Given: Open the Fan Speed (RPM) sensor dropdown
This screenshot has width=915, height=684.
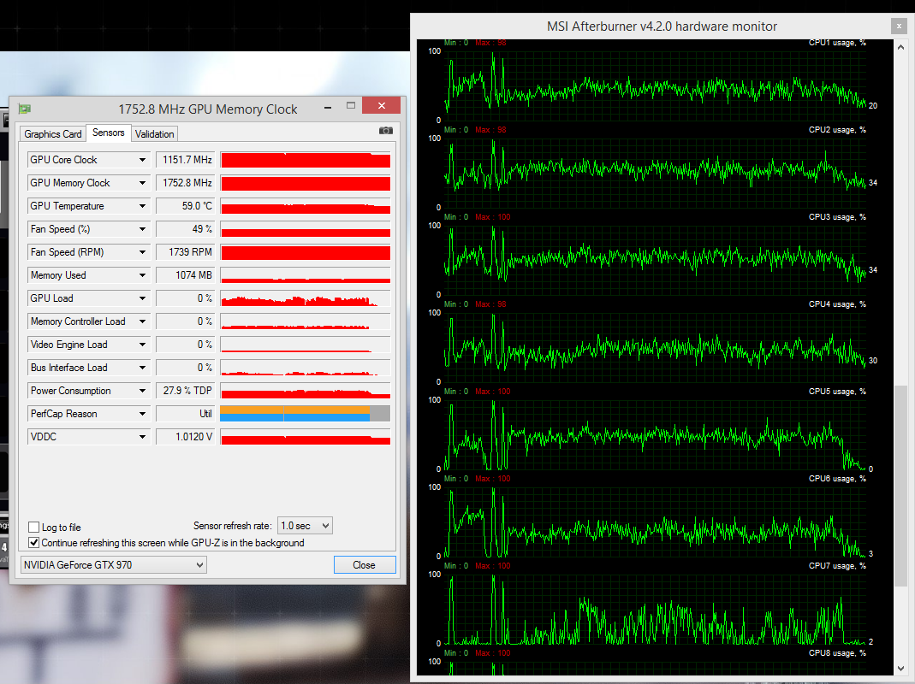Looking at the screenshot, I should (x=142, y=252).
